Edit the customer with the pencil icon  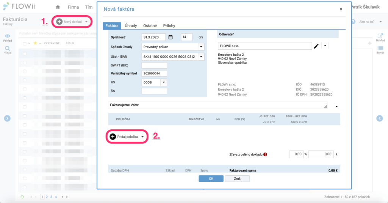tap(316, 46)
